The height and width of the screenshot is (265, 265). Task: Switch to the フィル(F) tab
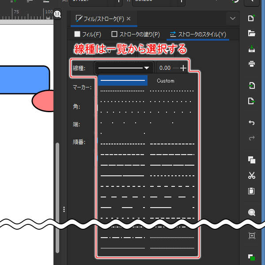[x=88, y=34]
